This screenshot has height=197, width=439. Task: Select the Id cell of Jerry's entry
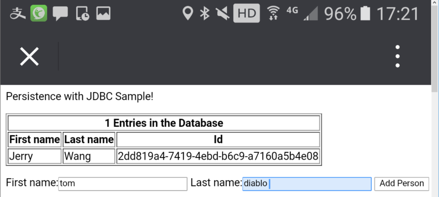(x=218, y=156)
